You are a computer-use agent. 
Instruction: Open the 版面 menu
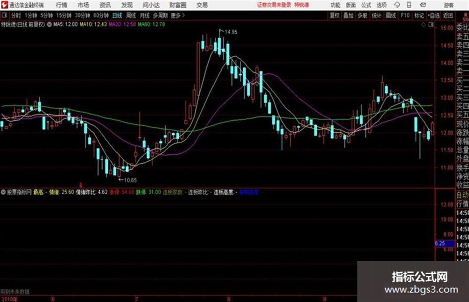(350, 5)
